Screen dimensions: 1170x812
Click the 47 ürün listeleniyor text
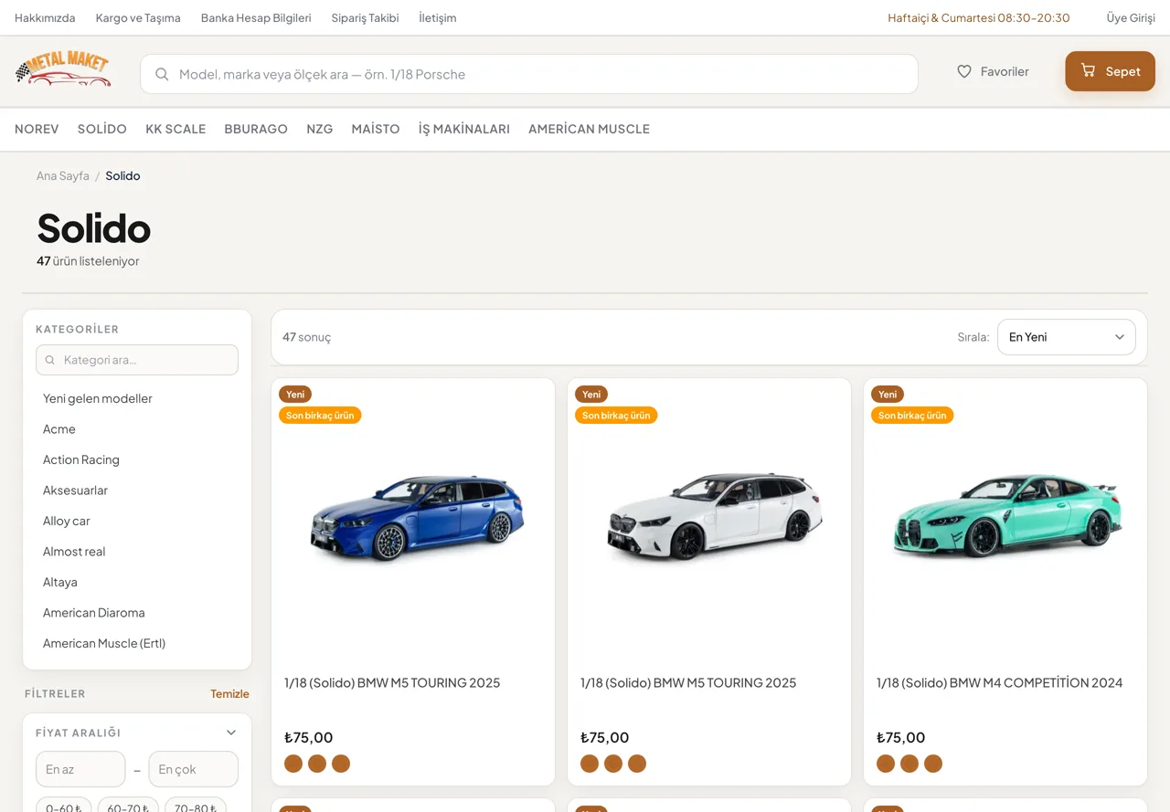88,261
